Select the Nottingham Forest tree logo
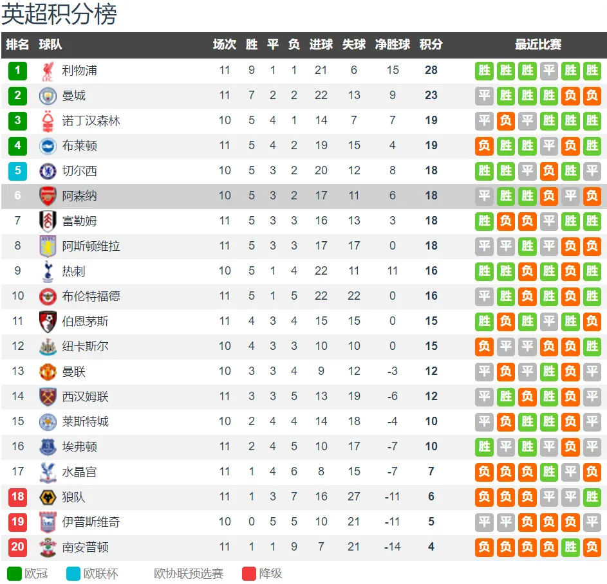Viewport: 607px width, 584px height. pos(48,121)
